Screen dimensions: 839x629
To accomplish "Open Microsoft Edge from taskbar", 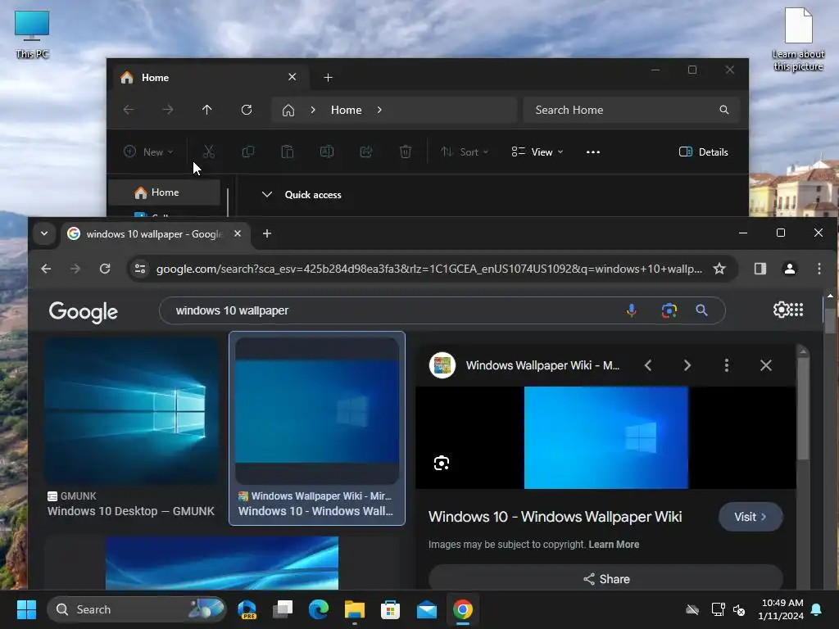I will click(319, 609).
